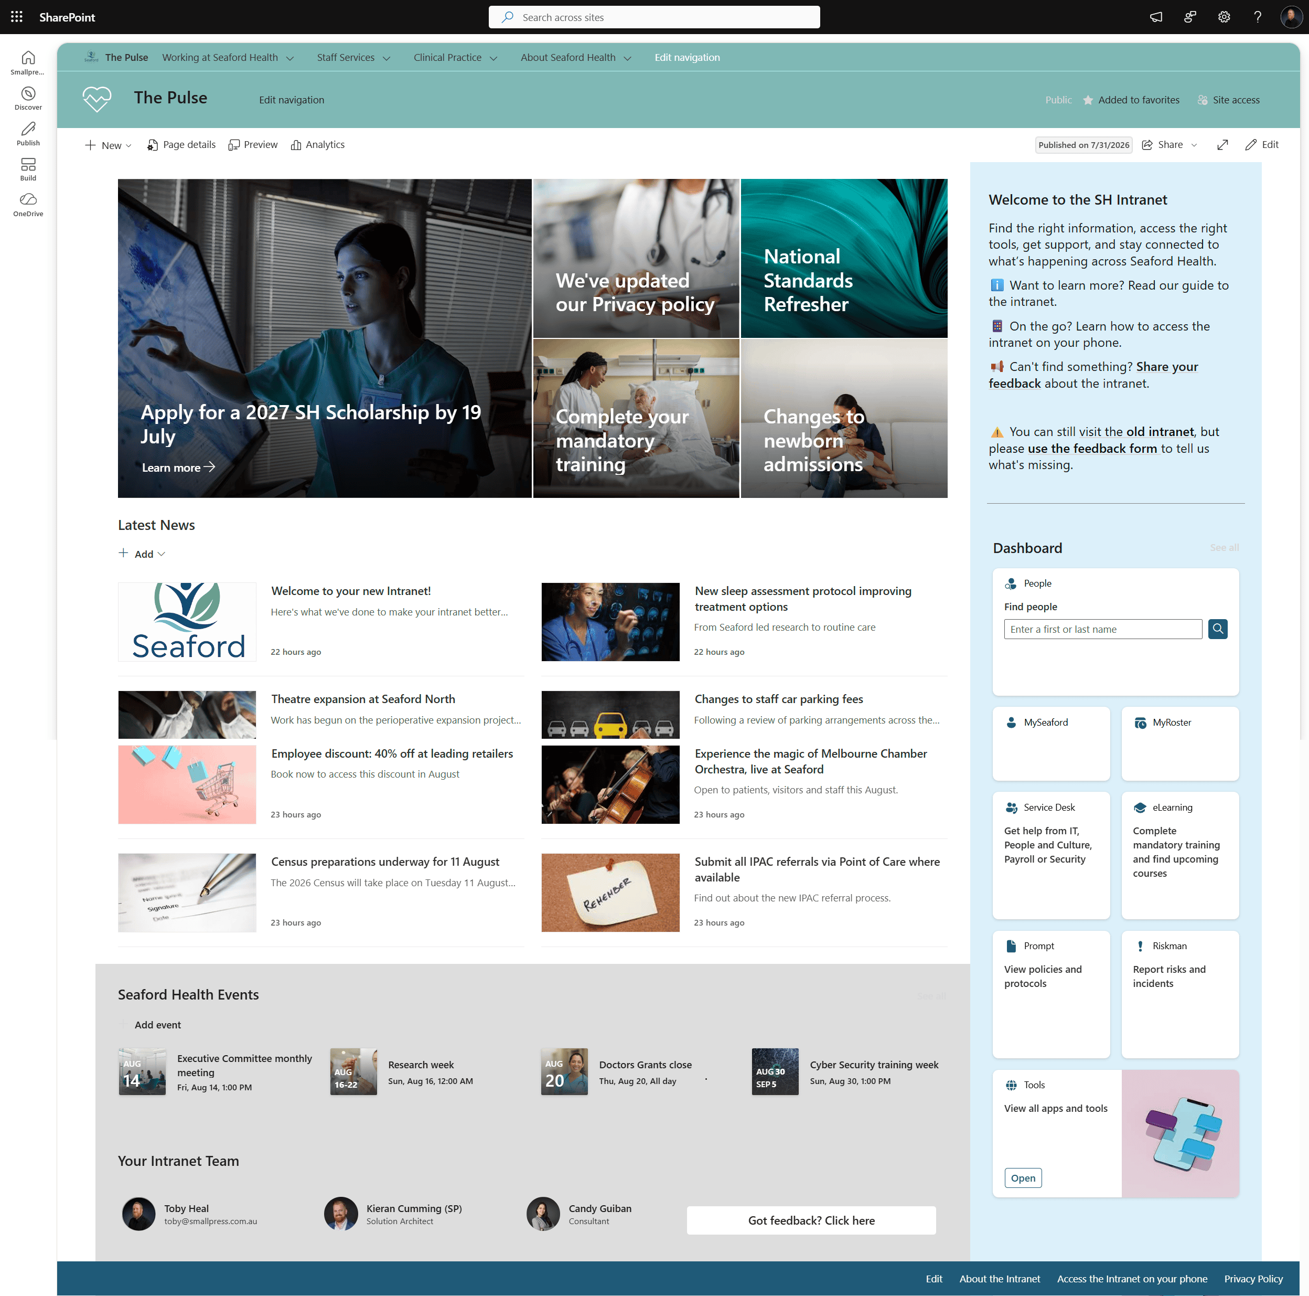Screen dimensions: 1309x1296
Task: Select The Pulse in top navigation
Action: [126, 58]
